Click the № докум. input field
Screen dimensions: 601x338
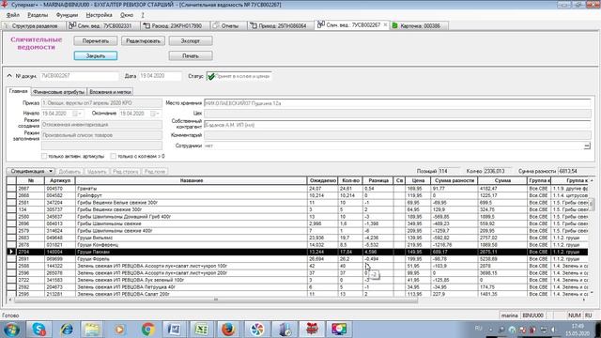79,76
